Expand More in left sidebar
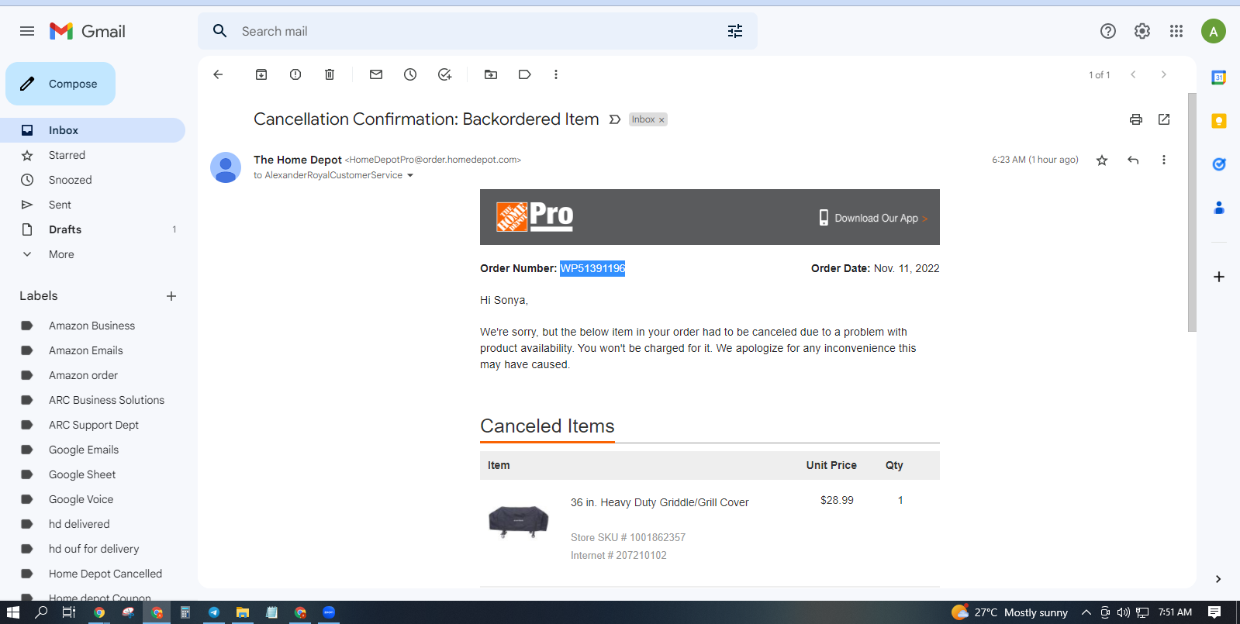 click(61, 254)
